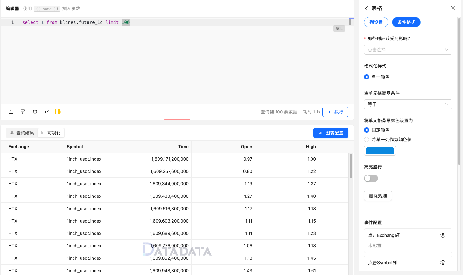Click the curly braces icon in editor toolbar
Viewport: 463px width, 275px height.
[35, 112]
